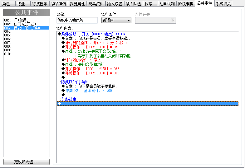Open the 执行条件 dropdown showing 被调用

pos(116,21)
